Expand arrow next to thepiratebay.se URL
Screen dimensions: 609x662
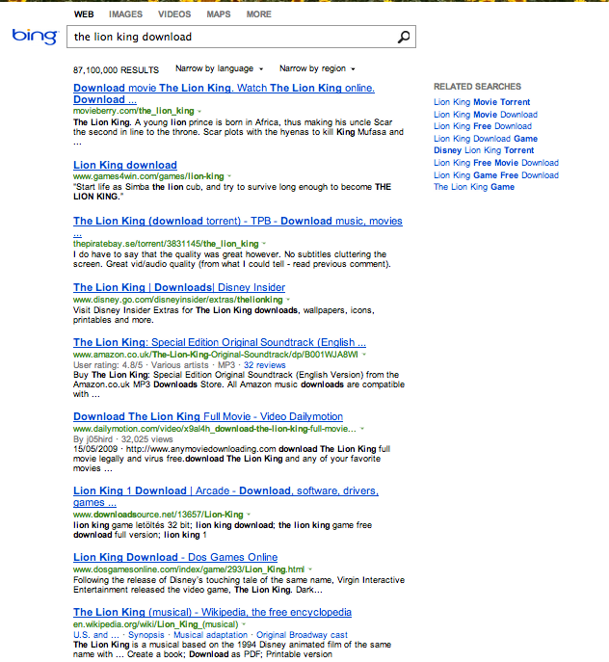coord(264,244)
